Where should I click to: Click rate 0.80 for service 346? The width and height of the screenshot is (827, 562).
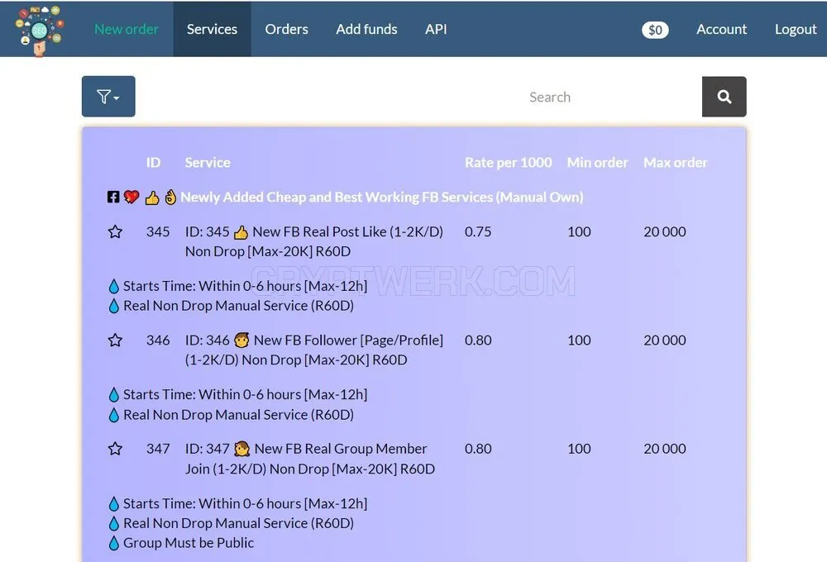478,340
